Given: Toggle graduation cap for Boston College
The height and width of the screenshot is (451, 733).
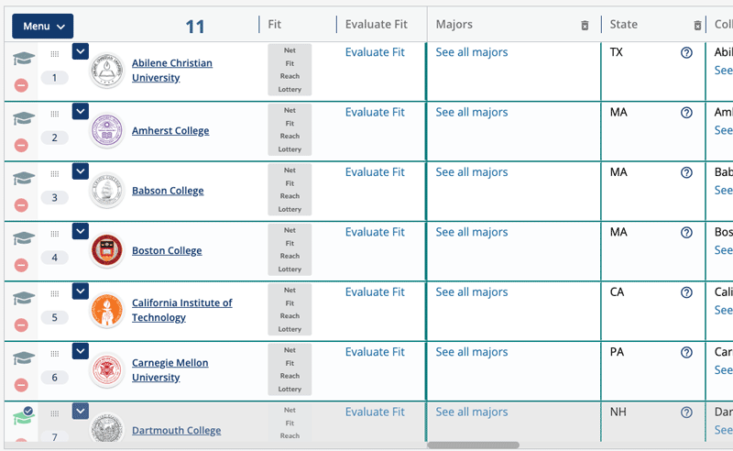Looking at the screenshot, I should pos(24,238).
